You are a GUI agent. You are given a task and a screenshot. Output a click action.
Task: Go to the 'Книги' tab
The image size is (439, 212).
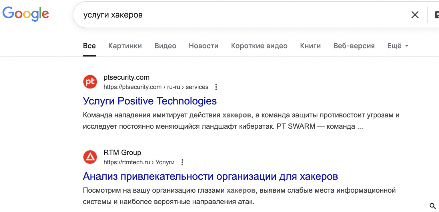point(310,46)
